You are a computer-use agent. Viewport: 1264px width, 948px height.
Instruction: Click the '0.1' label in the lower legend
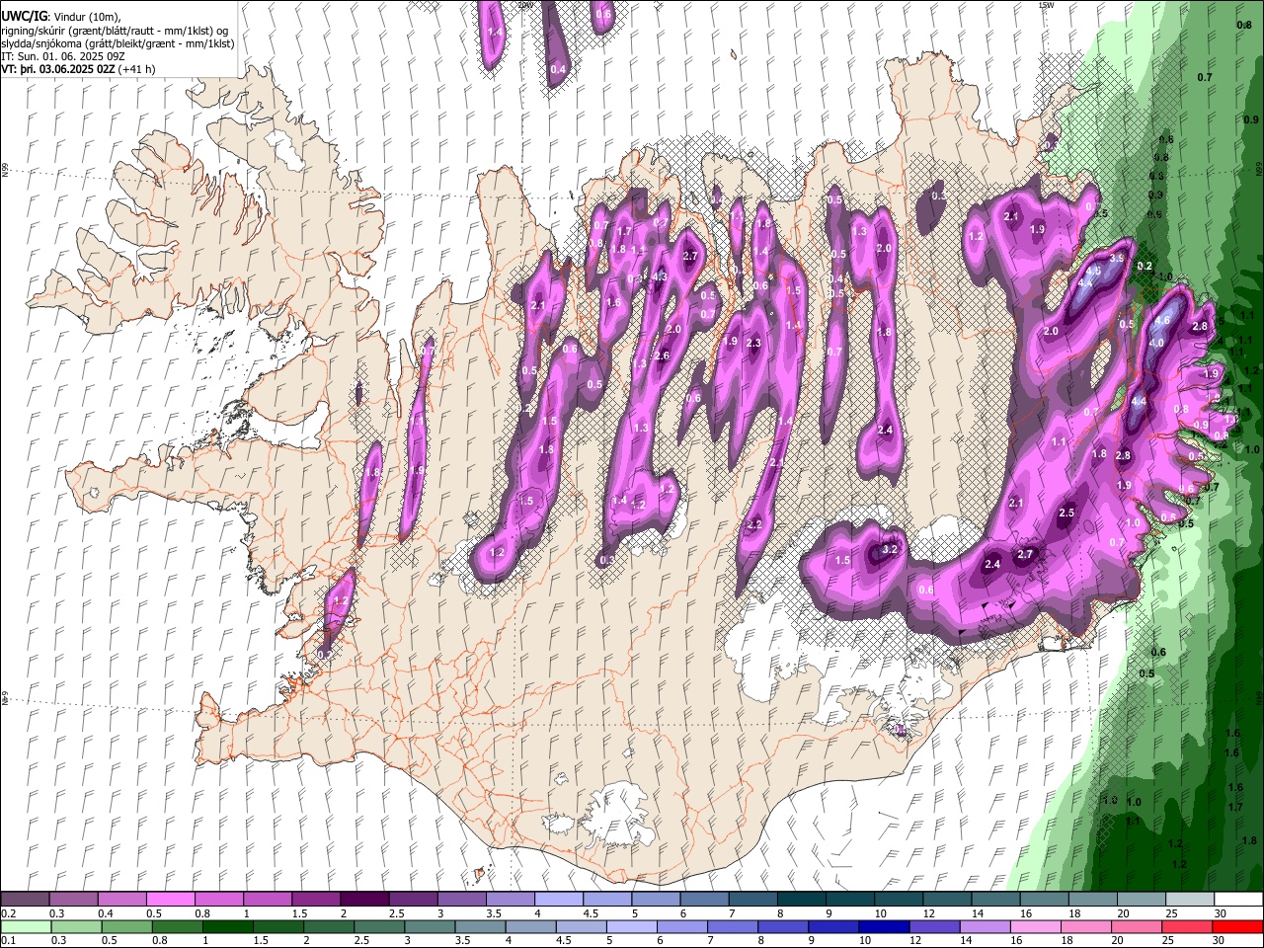pyautogui.click(x=8, y=941)
